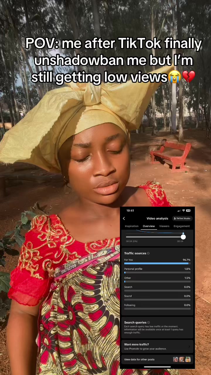
Task: Open the second other-post thumbnail
Action: click(x=182, y=359)
